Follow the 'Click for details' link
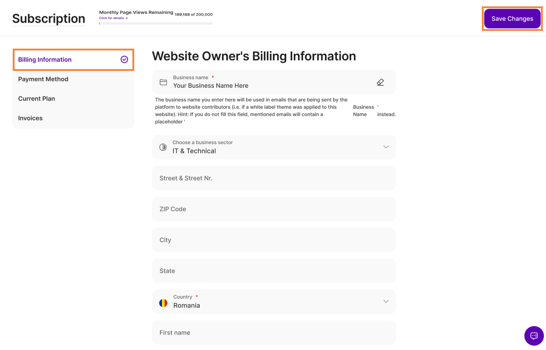The width and height of the screenshot is (546, 350). 113,18
